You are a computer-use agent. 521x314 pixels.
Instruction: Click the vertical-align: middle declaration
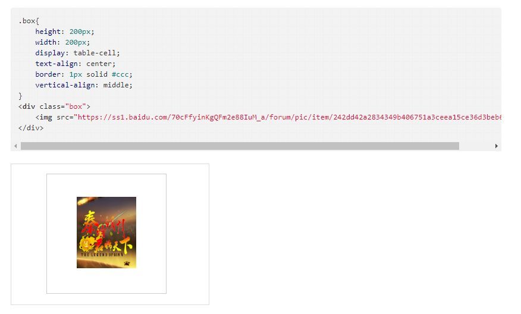click(x=84, y=85)
